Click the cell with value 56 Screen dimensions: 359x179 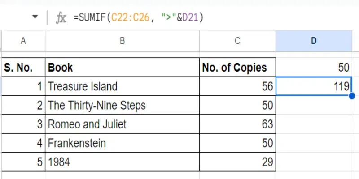pos(237,86)
